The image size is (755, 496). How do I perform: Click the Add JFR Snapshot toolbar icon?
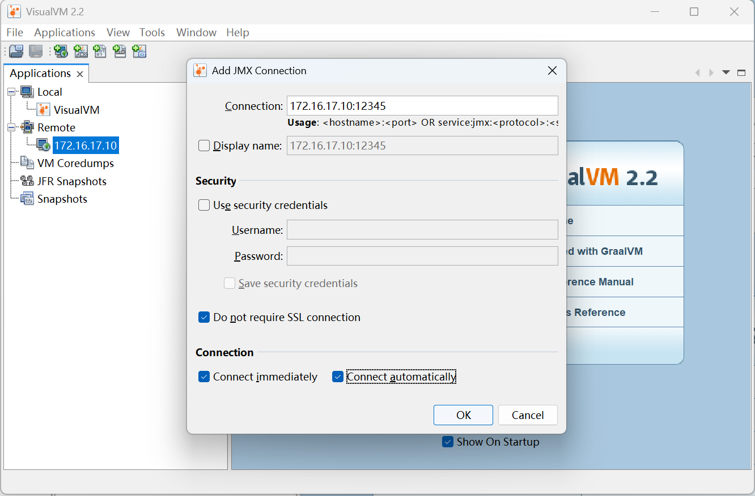(x=120, y=52)
